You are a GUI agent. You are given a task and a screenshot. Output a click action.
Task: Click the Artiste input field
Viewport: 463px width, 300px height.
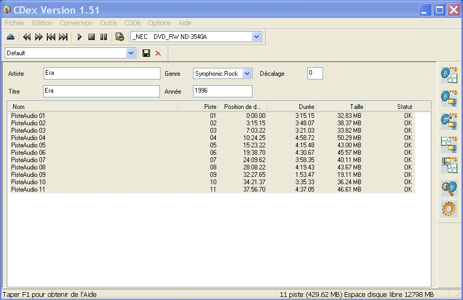[x=102, y=73]
